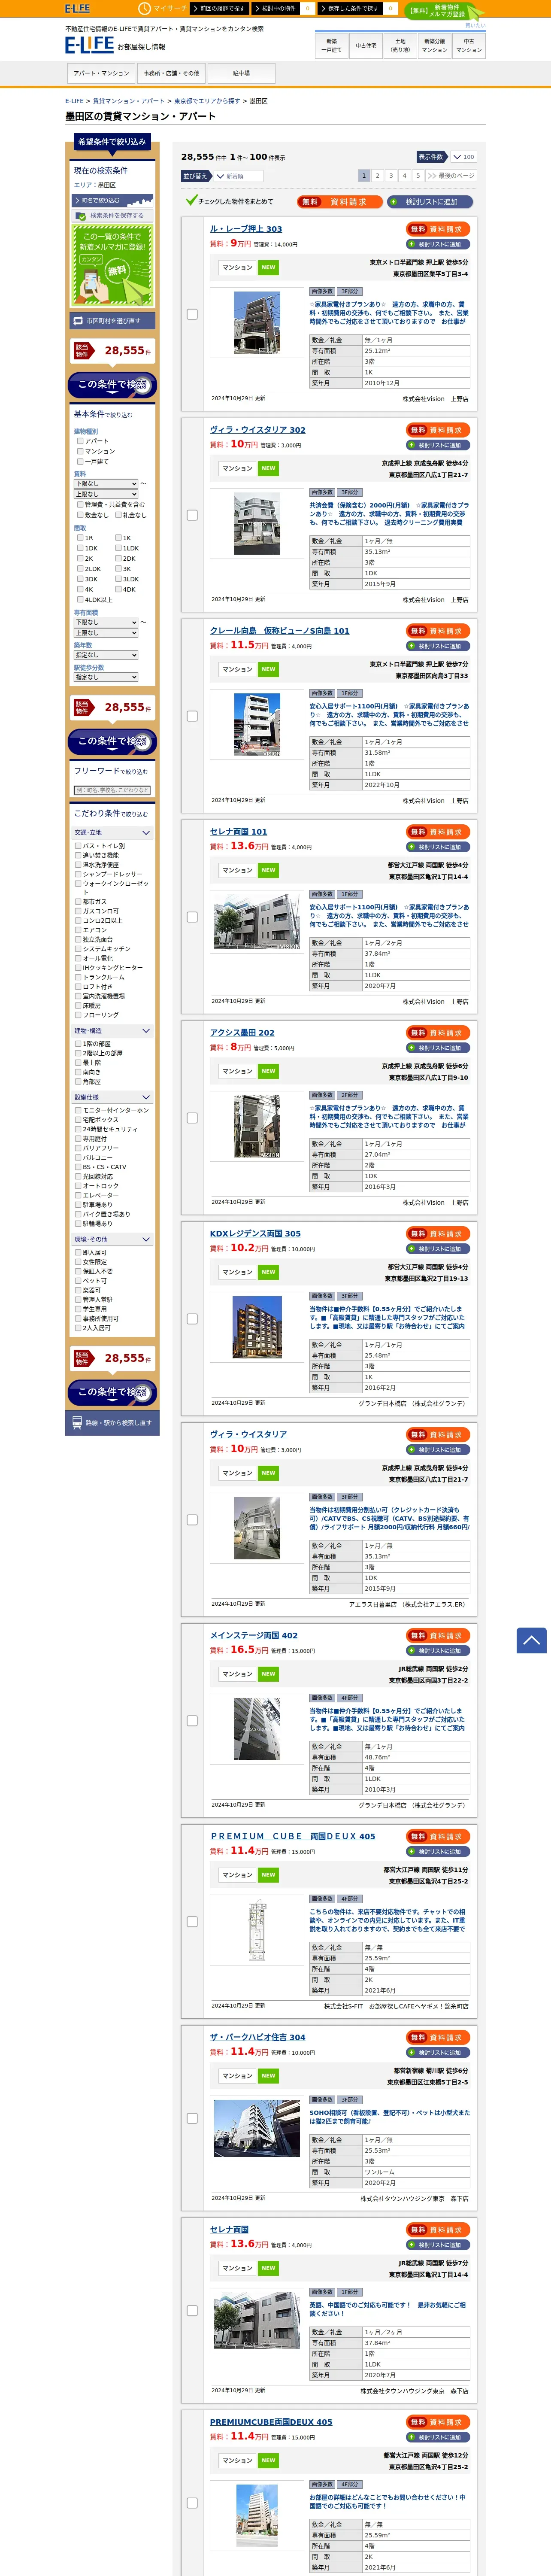Click 東京都でエリアから探す breadcrumb
This screenshot has height=2576, width=551.
click(x=207, y=101)
